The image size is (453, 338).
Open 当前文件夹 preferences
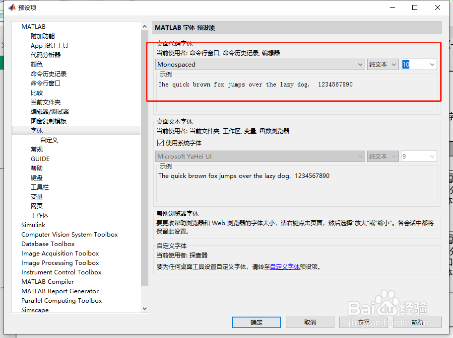(46, 102)
